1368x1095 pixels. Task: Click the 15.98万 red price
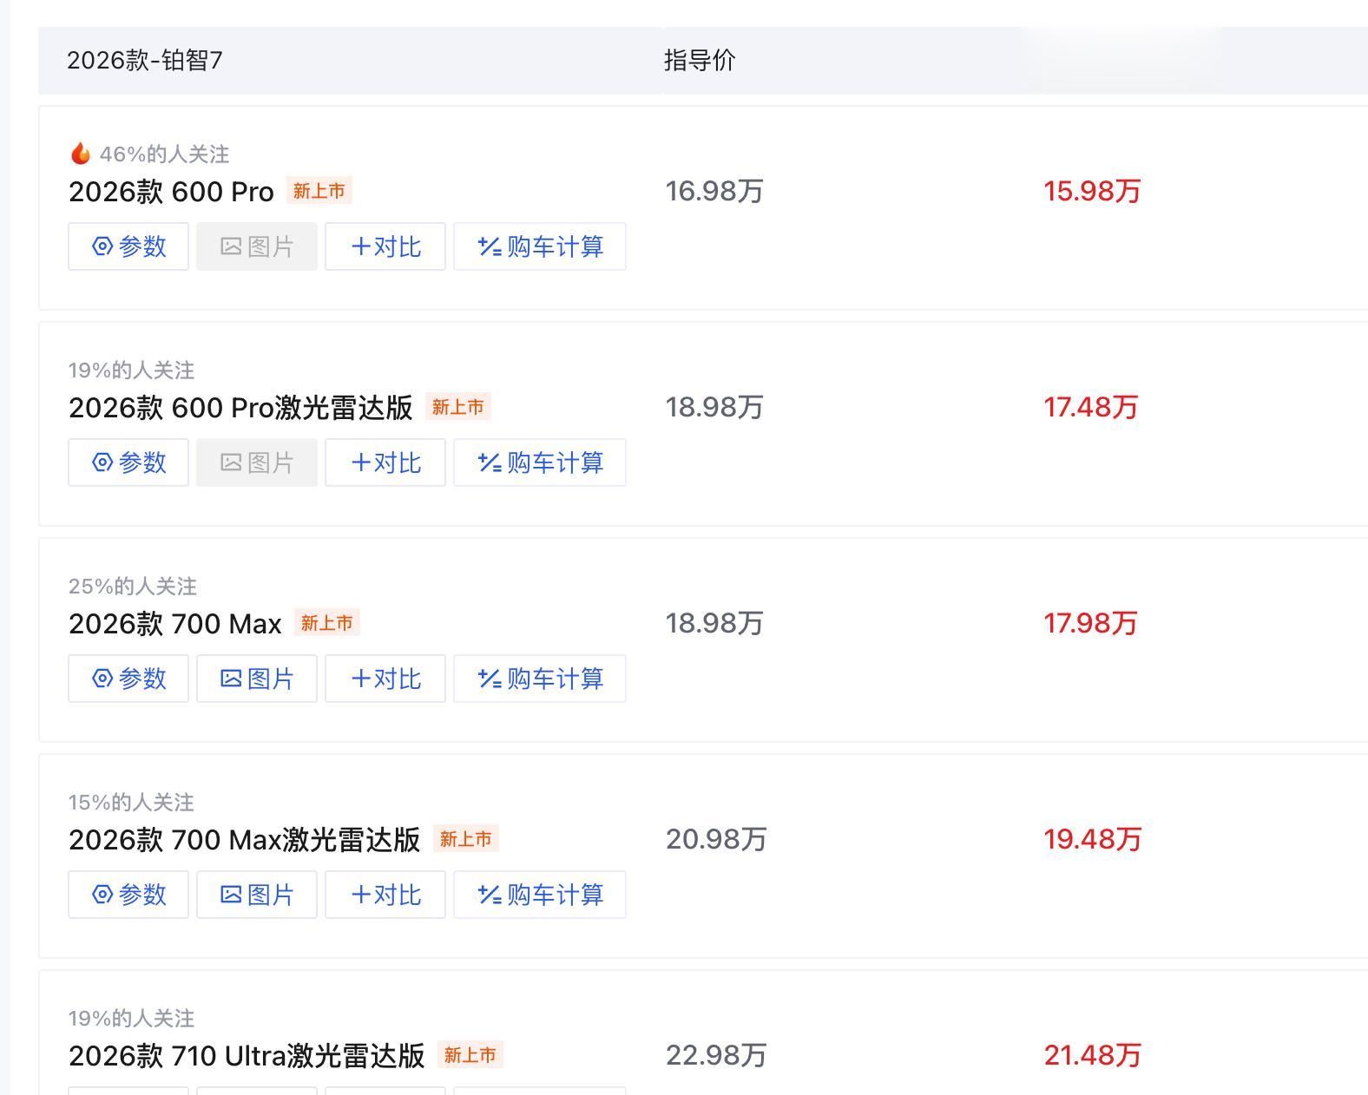click(x=1092, y=192)
